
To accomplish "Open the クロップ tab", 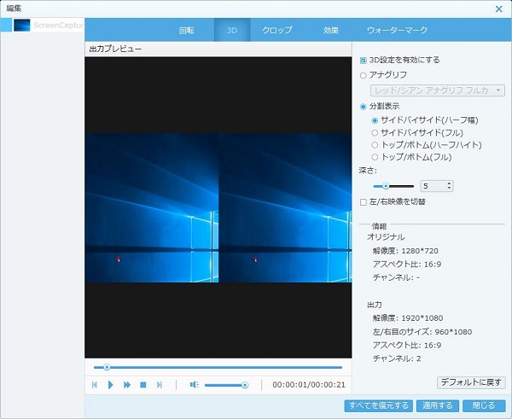I will (x=276, y=31).
